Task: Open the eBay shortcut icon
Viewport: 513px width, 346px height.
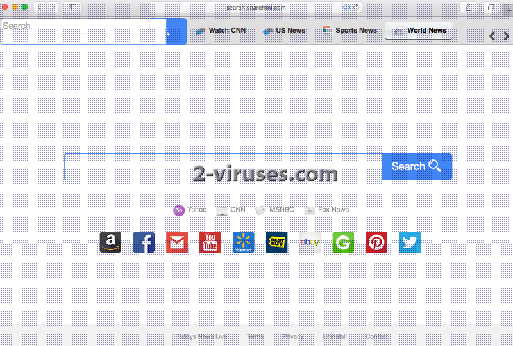Action: [310, 242]
